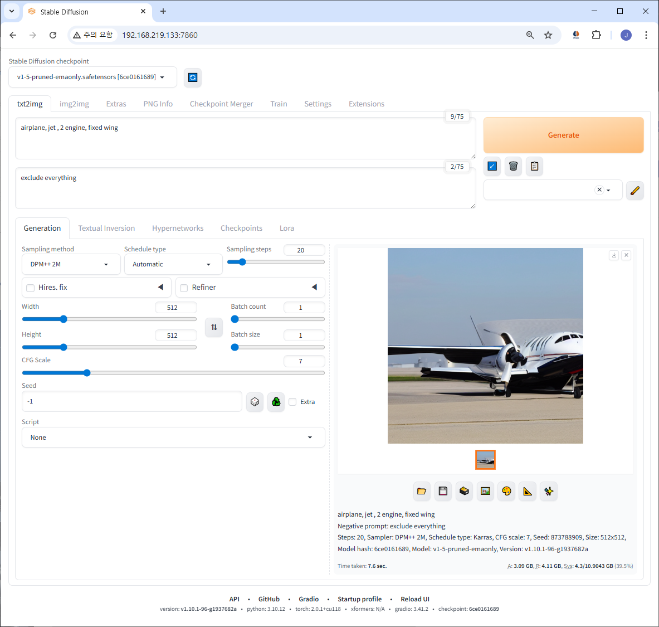Open browser tab search chevron
Image resolution: width=659 pixels, height=627 pixels.
pos(11,11)
